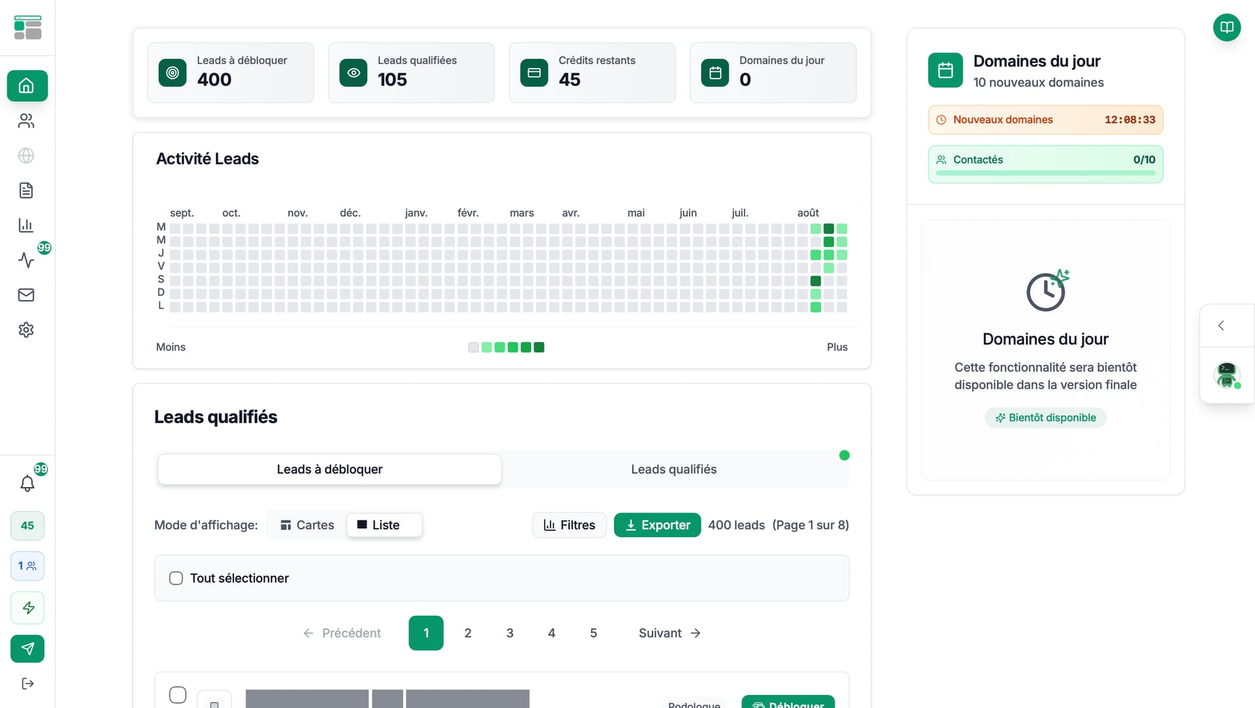Click the documents file sidebar icon

click(26, 190)
